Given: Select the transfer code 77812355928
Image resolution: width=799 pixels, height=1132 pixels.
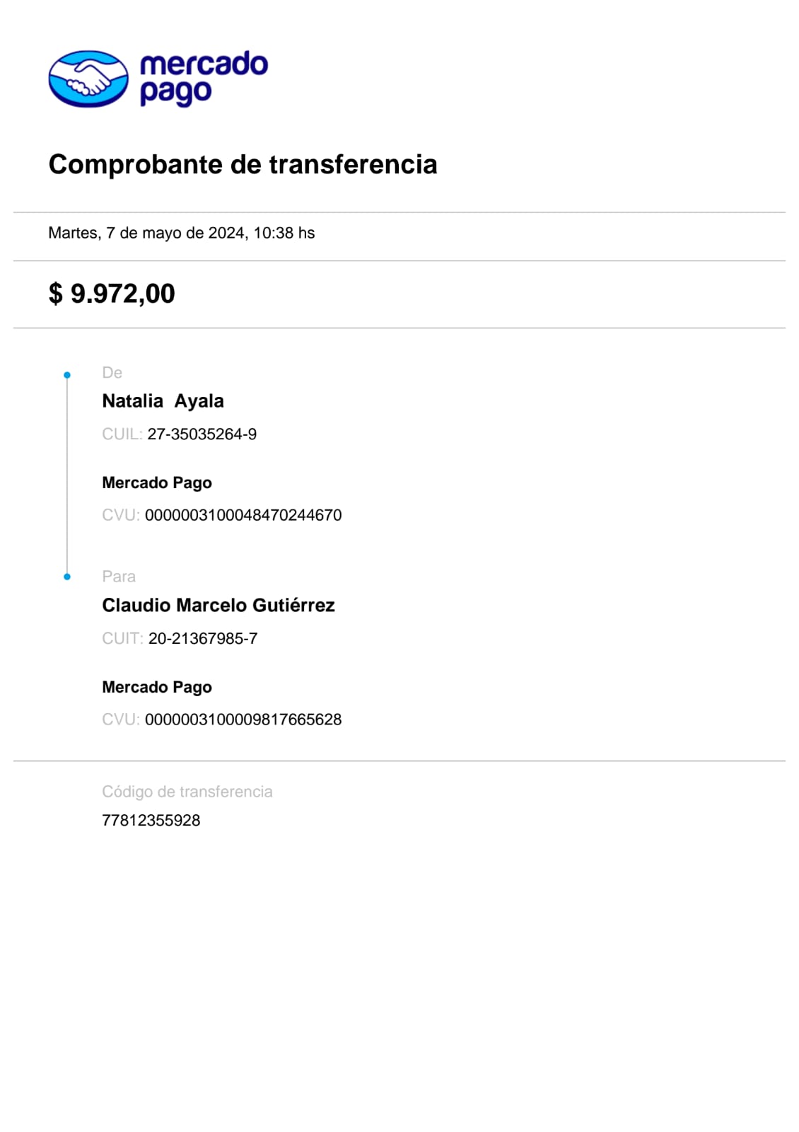Looking at the screenshot, I should point(151,821).
